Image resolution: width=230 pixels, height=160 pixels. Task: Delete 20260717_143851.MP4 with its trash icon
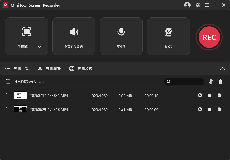tap(219, 95)
